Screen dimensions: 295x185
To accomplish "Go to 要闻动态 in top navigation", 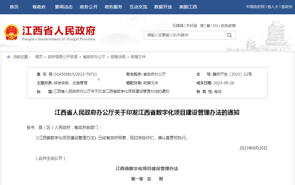I will (64, 7).
